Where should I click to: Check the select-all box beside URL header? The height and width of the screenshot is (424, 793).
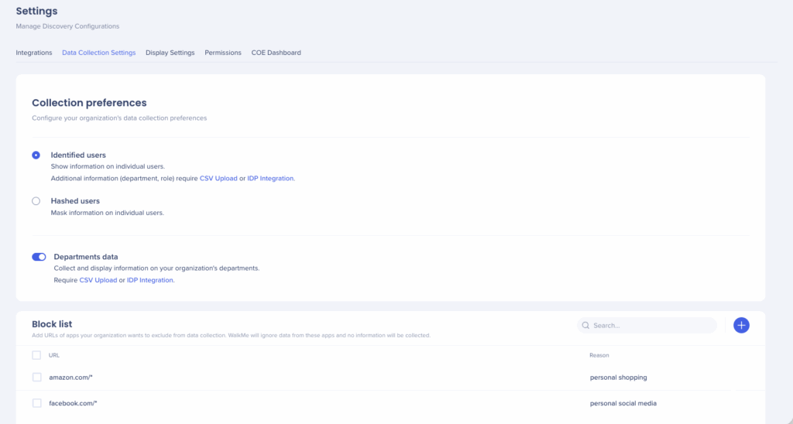click(x=36, y=355)
